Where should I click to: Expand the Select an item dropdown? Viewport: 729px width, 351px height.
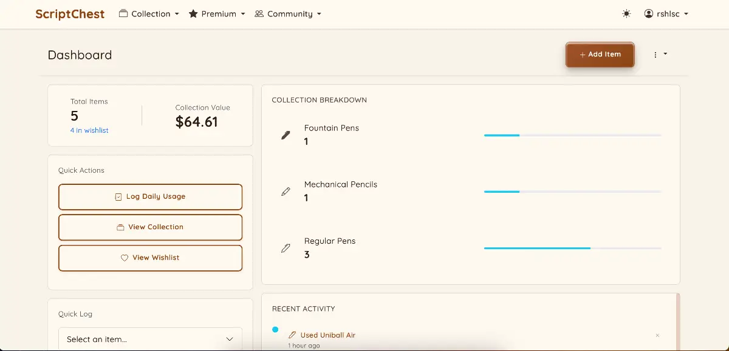[150, 339]
